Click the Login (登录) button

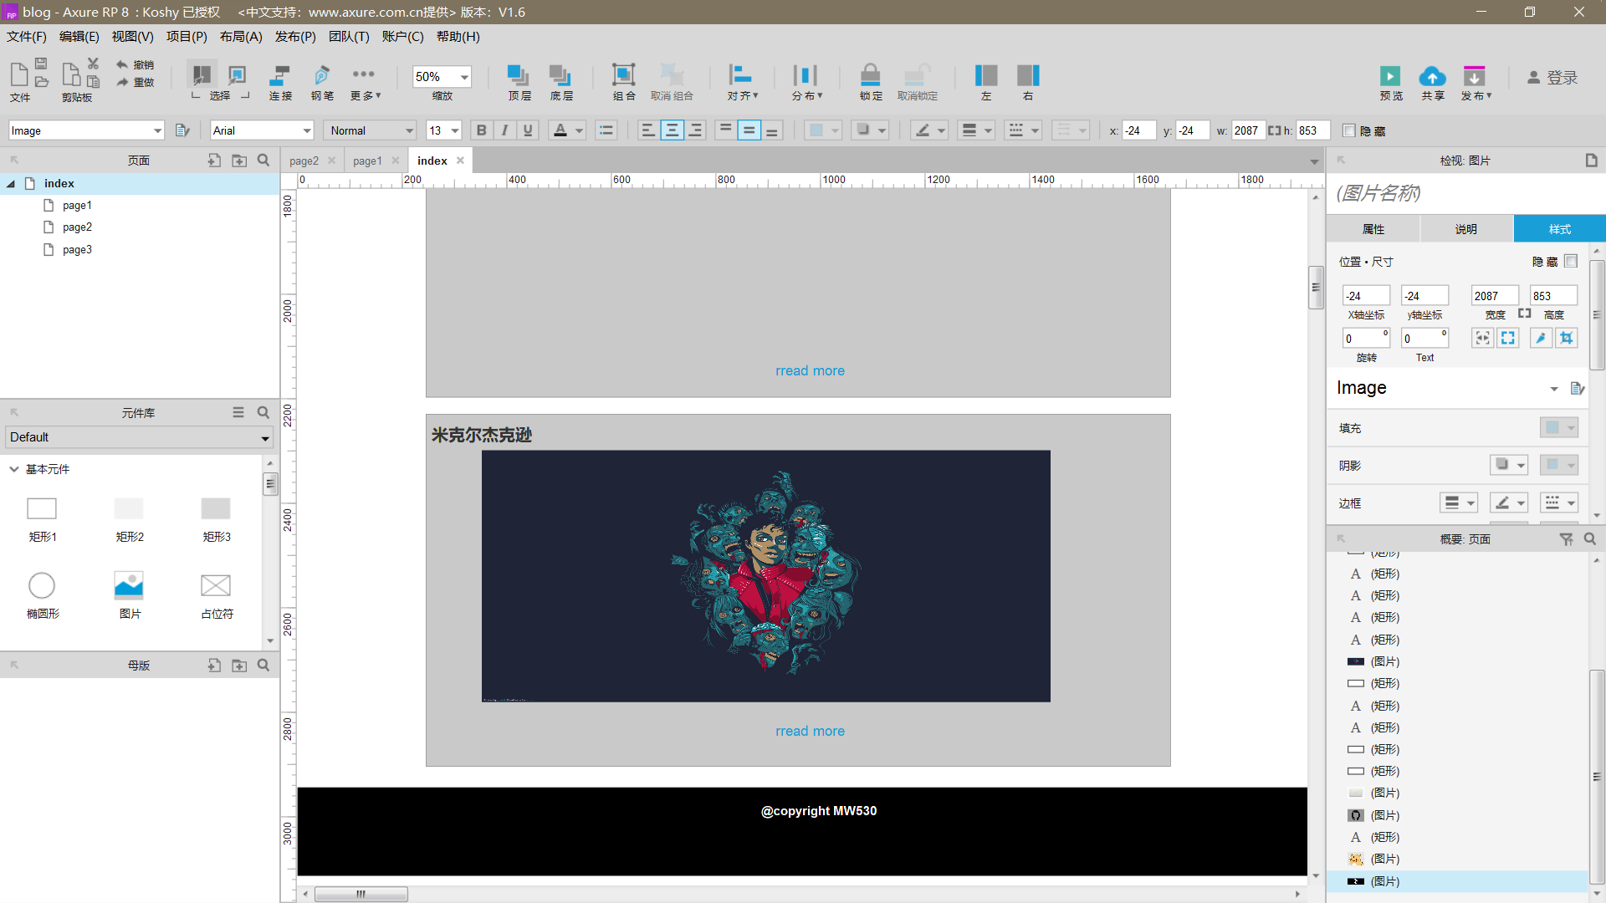[x=1552, y=78]
